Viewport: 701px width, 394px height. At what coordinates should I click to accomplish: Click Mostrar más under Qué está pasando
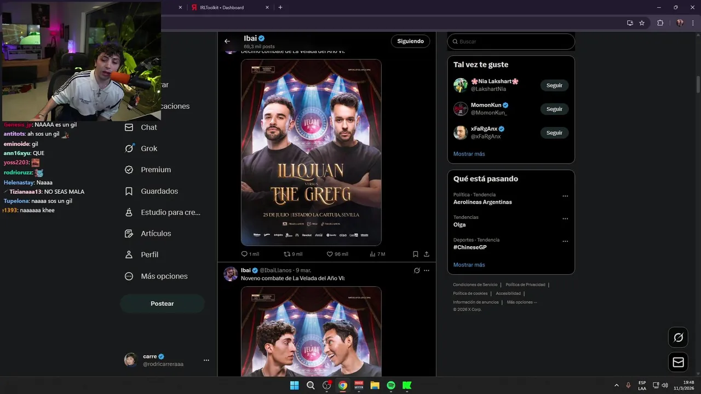[x=469, y=265]
